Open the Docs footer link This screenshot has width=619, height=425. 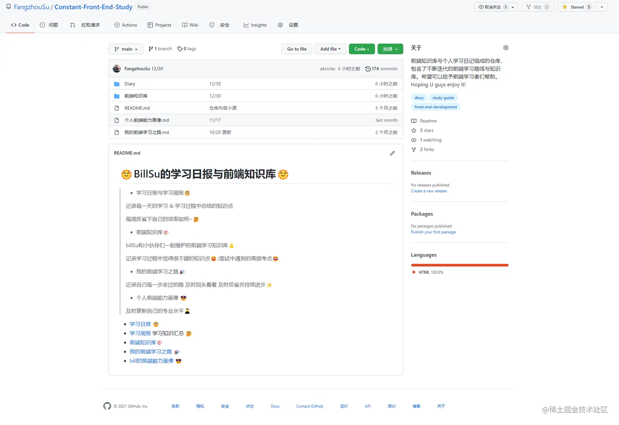[275, 406]
